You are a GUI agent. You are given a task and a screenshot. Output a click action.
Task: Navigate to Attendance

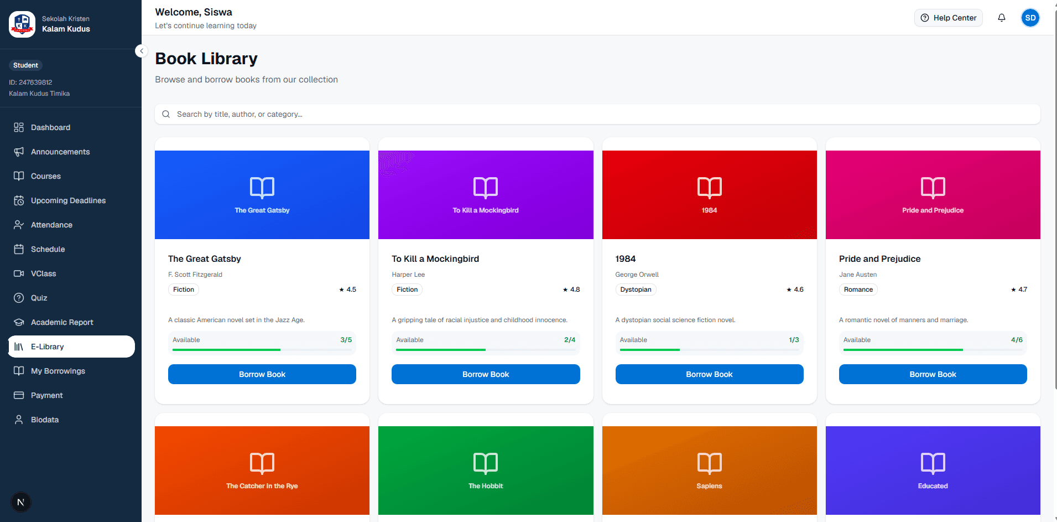tap(71, 225)
